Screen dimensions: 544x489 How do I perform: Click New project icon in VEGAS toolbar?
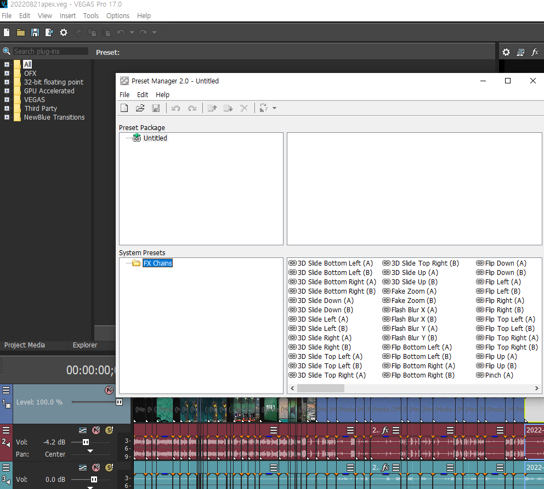pos(7,32)
